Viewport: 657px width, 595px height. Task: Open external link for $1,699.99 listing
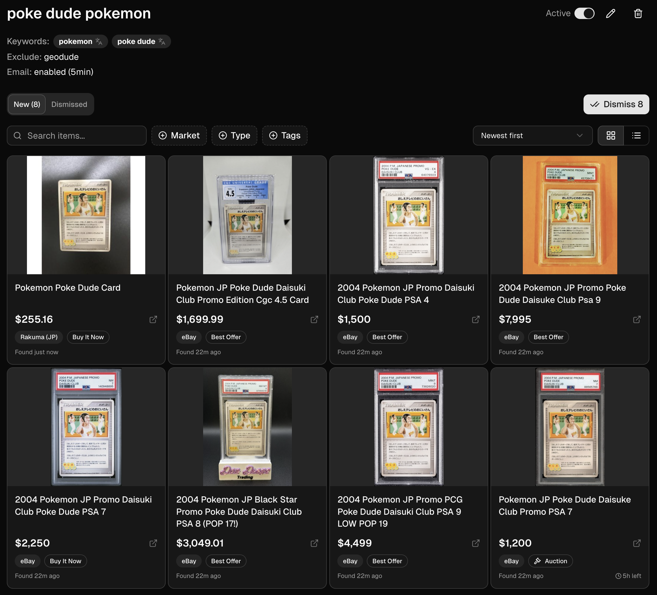click(x=314, y=319)
